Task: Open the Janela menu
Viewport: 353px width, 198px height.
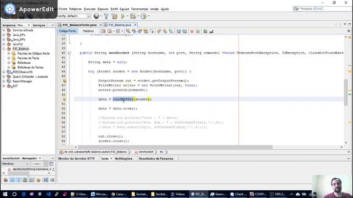Action: (154, 9)
